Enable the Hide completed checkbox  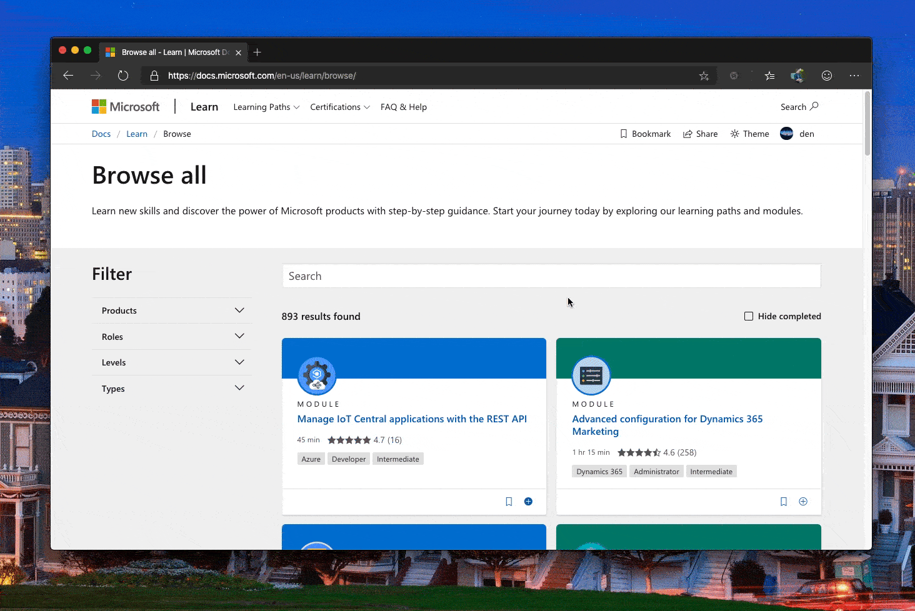[748, 316]
